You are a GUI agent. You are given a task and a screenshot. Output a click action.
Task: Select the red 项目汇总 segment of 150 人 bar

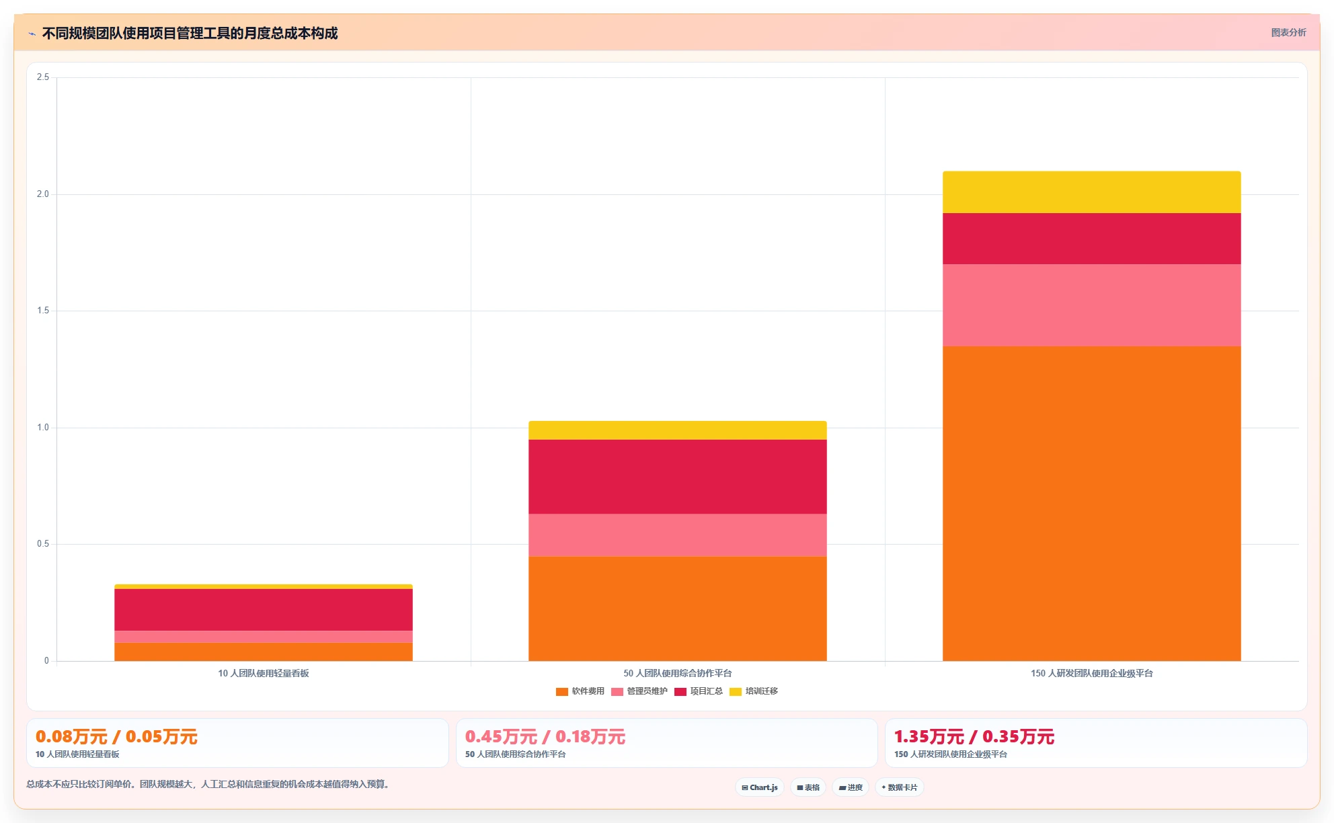pyautogui.click(x=1091, y=239)
